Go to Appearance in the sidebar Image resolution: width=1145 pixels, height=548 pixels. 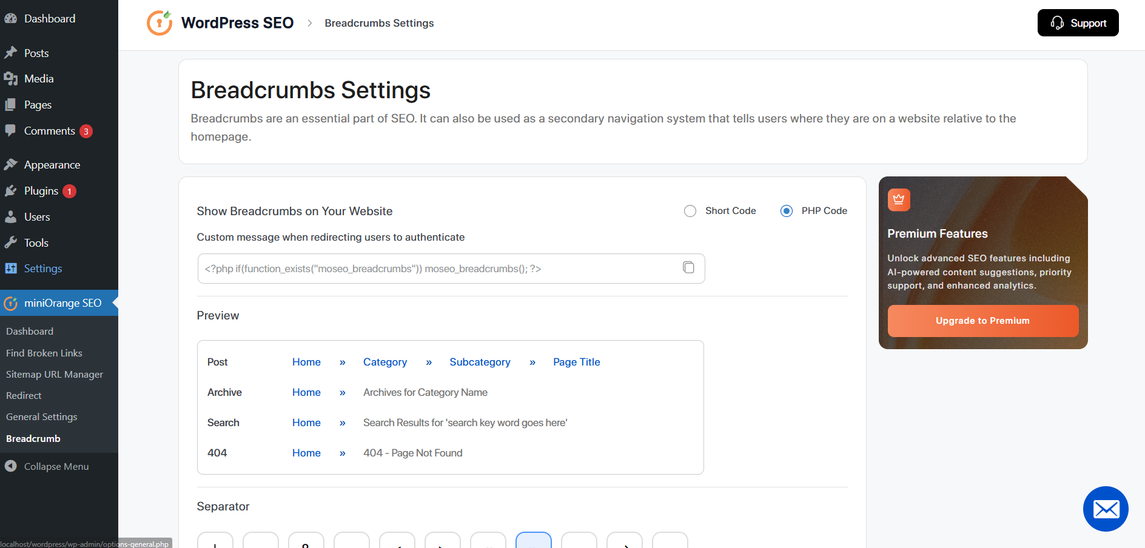coord(52,165)
